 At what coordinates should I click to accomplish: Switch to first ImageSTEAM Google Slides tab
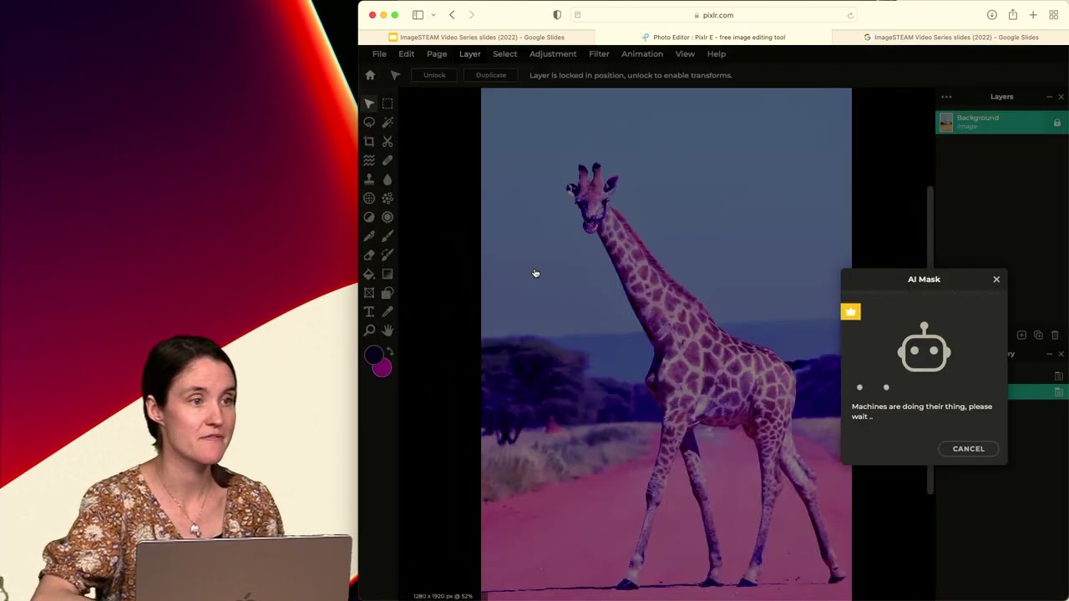pos(477,38)
